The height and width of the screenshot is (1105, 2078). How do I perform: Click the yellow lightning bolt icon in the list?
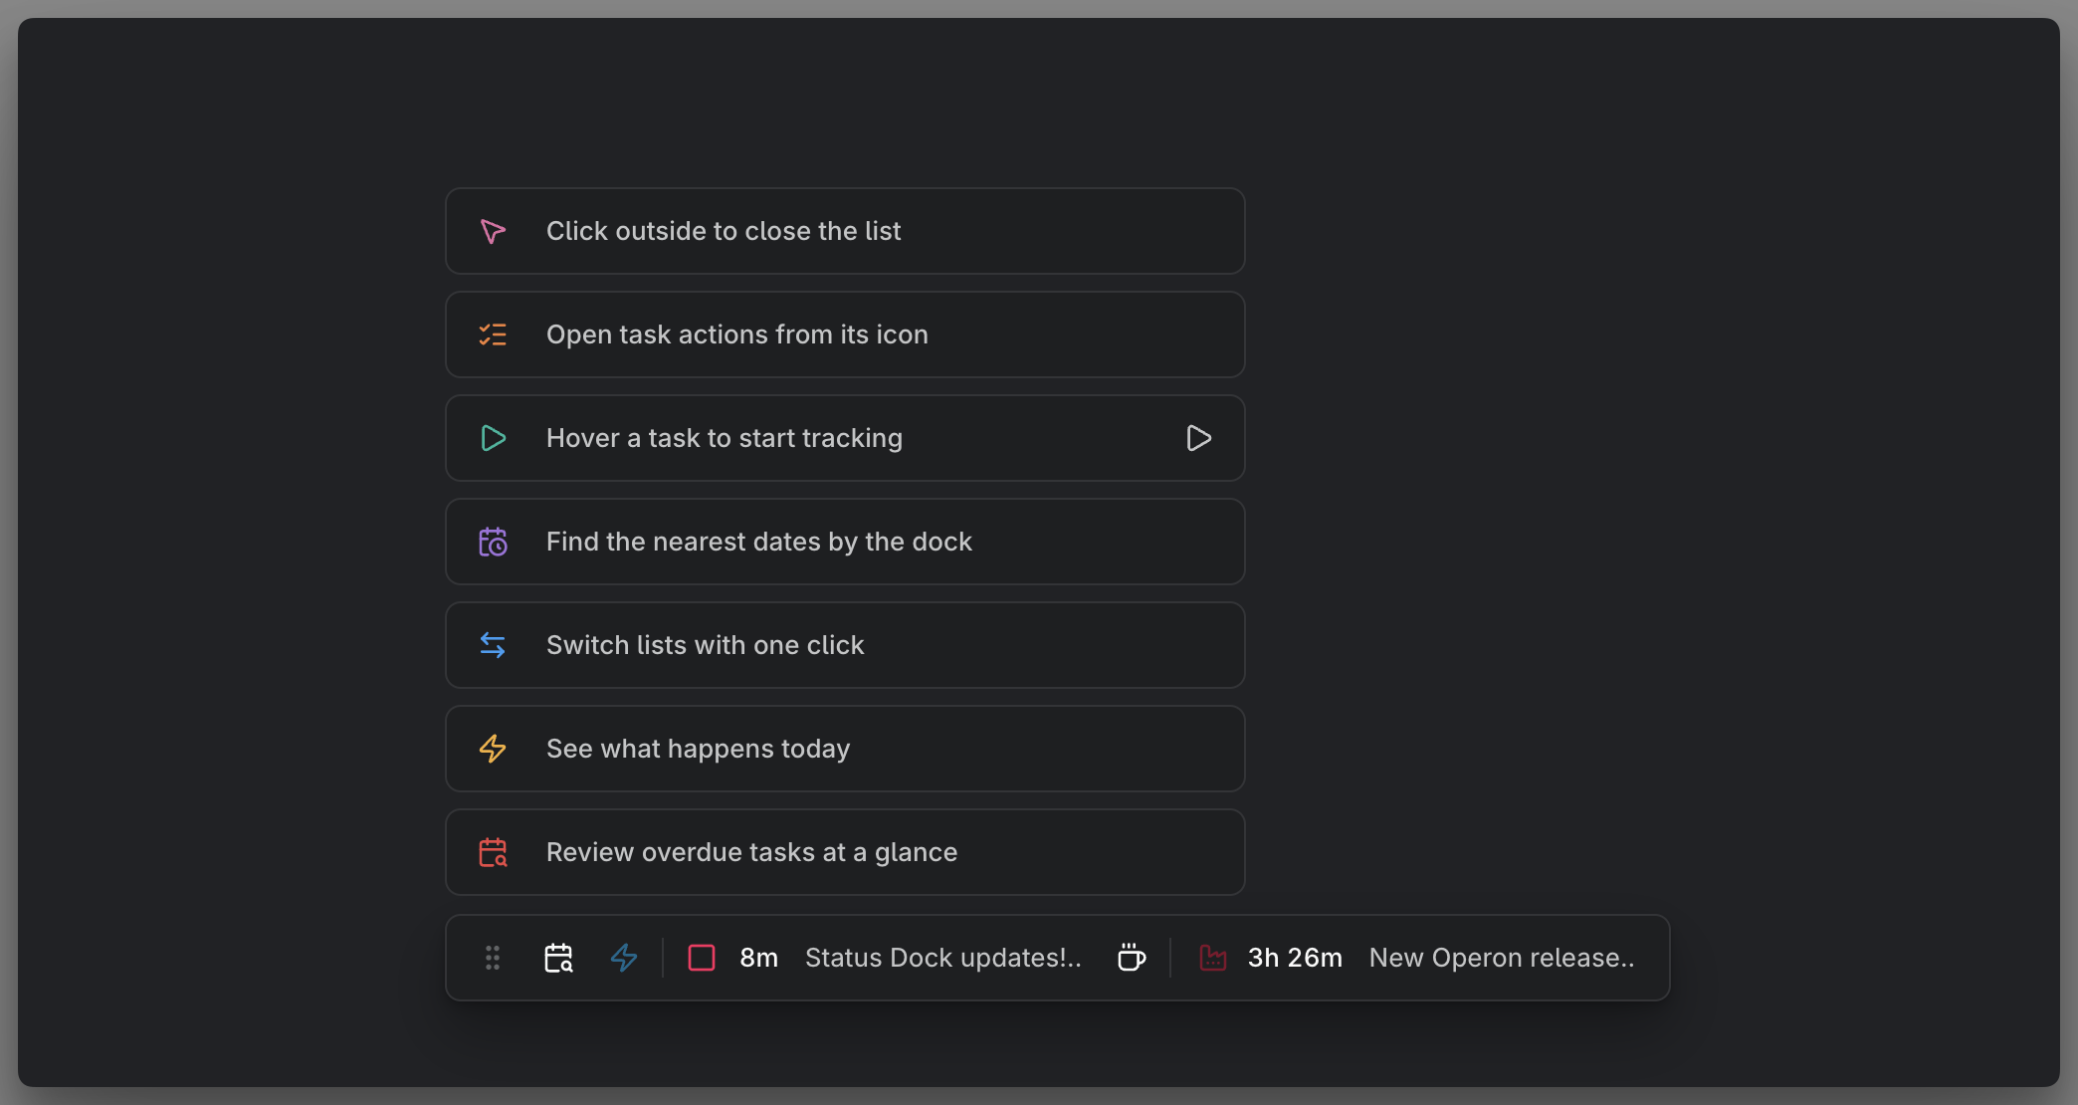coord(493,749)
